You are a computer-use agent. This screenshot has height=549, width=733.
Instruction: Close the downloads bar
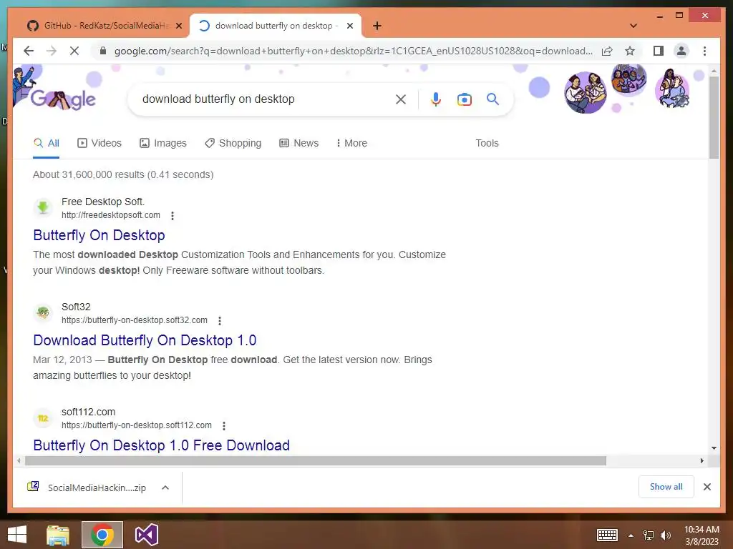point(707,487)
